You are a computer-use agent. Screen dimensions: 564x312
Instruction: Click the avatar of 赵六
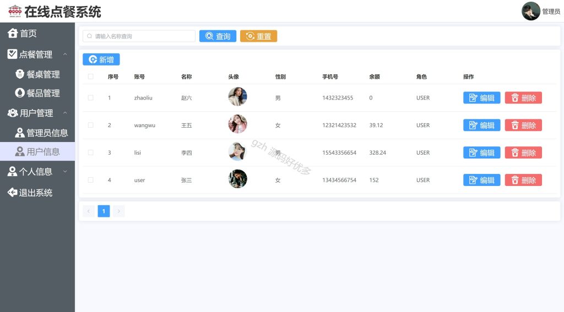237,96
